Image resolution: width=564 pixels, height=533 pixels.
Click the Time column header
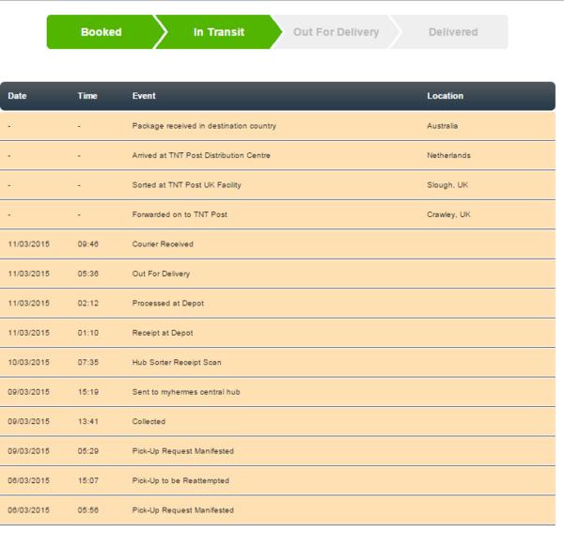(87, 96)
